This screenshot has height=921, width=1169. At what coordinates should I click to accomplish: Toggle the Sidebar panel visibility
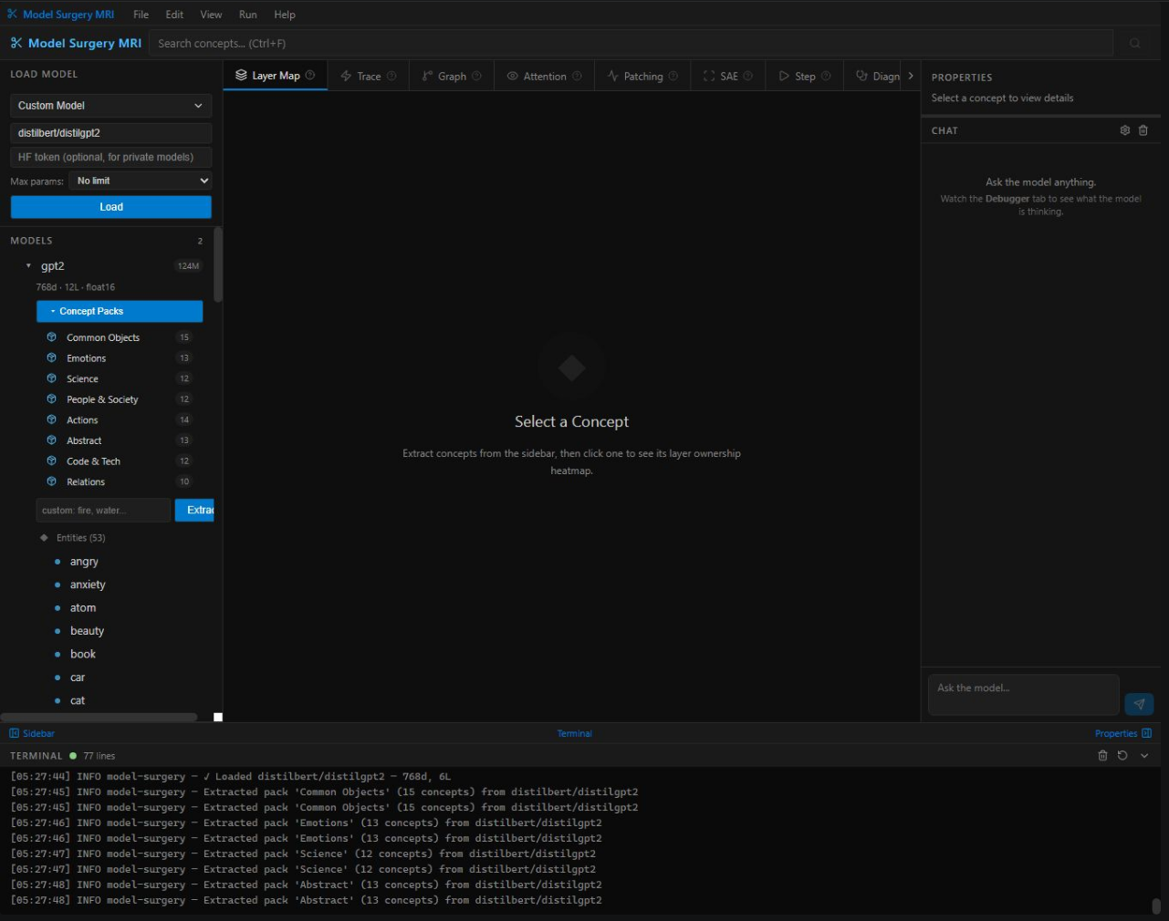click(32, 733)
